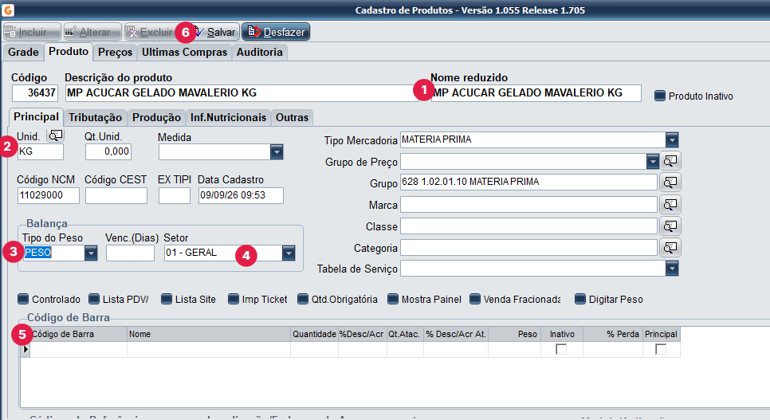This screenshot has height=420, width=770.
Task: Click lookup icon for Grupo field
Action: coord(670,183)
